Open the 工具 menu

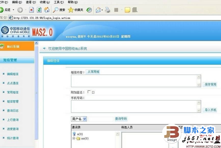(58, 2)
